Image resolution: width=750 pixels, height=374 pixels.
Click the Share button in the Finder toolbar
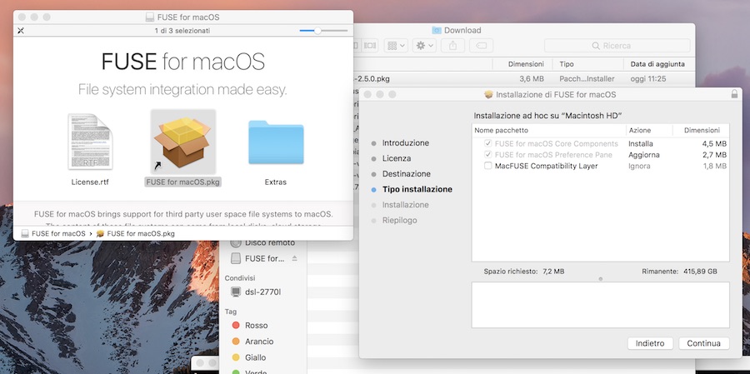453,46
